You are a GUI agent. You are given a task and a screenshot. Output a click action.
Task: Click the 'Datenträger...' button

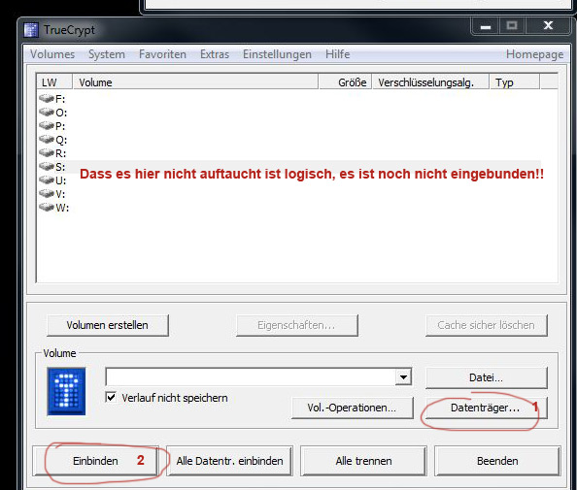(x=486, y=408)
